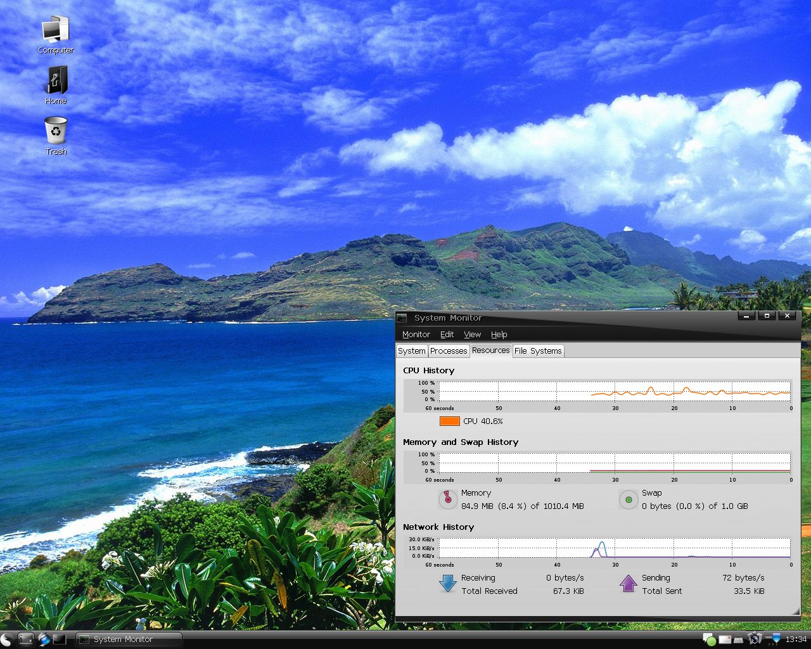Click the globe shield tray icon

click(x=755, y=639)
